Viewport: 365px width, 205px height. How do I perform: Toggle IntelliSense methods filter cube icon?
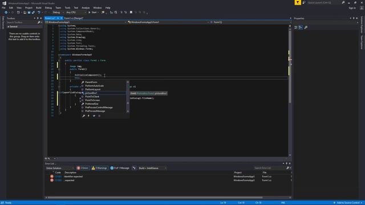pos(99,116)
